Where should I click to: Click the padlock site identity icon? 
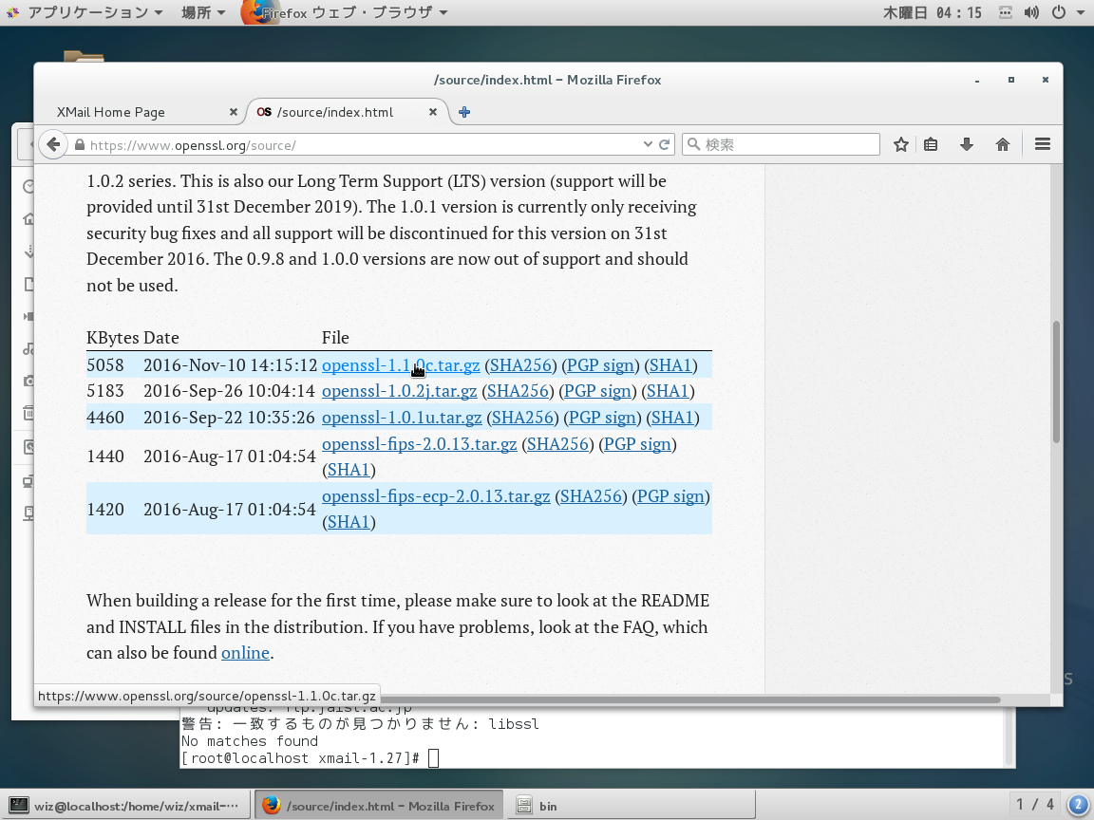80,145
